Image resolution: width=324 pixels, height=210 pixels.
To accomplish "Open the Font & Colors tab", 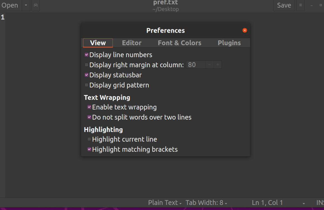I will [180, 43].
